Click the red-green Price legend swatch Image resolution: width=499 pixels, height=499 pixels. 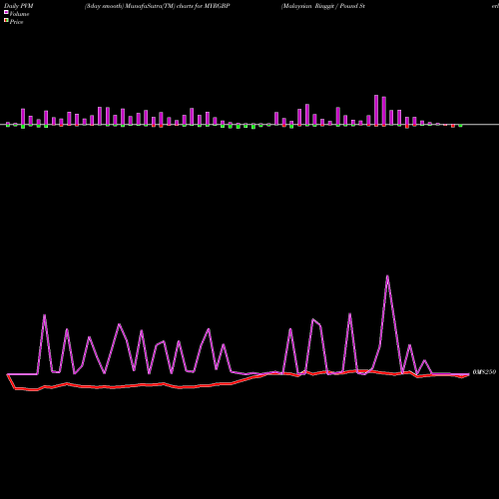pos(6,20)
